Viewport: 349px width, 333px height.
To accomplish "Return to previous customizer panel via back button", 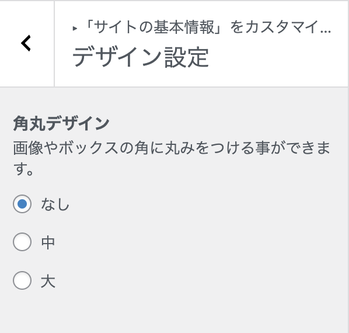I will 26,43.
